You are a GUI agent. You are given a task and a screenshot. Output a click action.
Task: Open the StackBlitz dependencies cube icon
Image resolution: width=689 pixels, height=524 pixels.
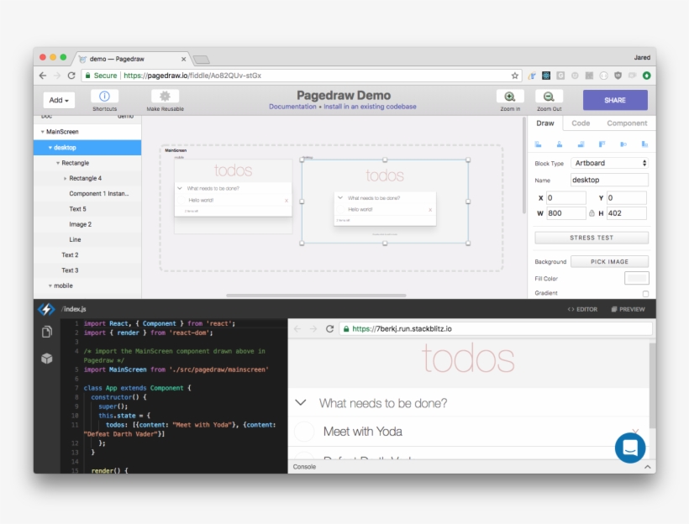tap(47, 359)
